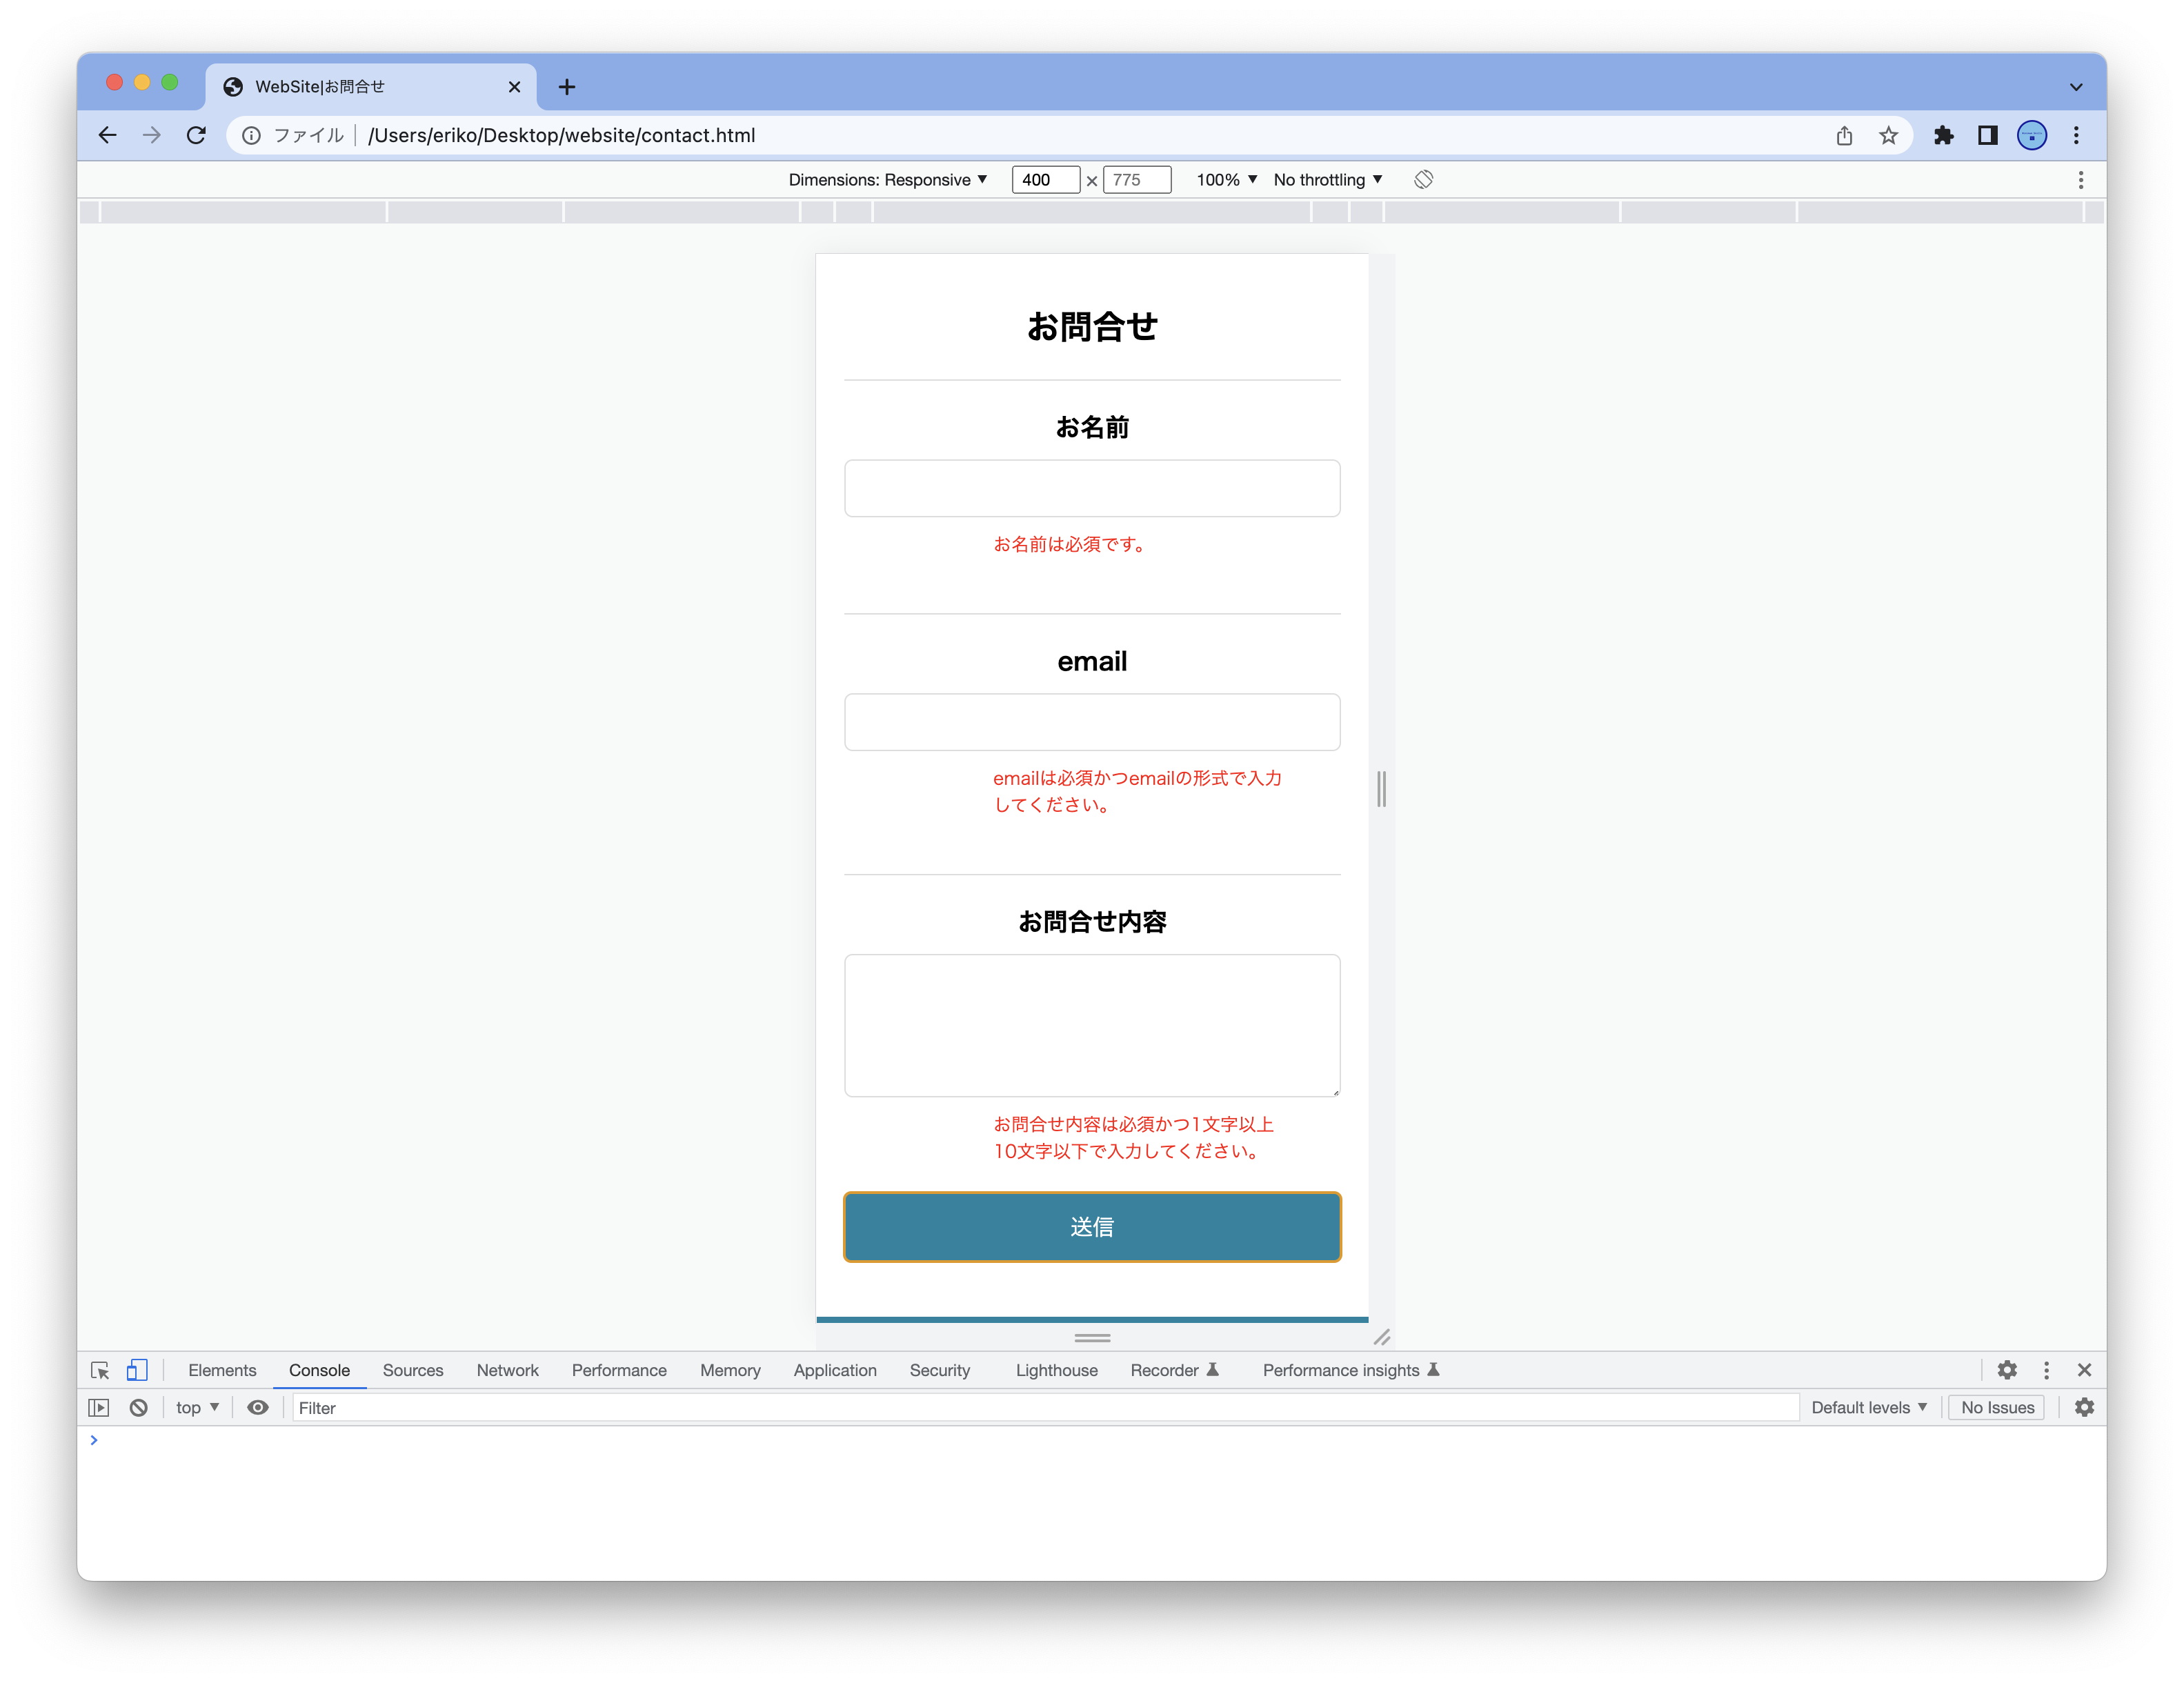Click the rotate device orientation icon
The height and width of the screenshot is (1683, 2184).
(1423, 180)
